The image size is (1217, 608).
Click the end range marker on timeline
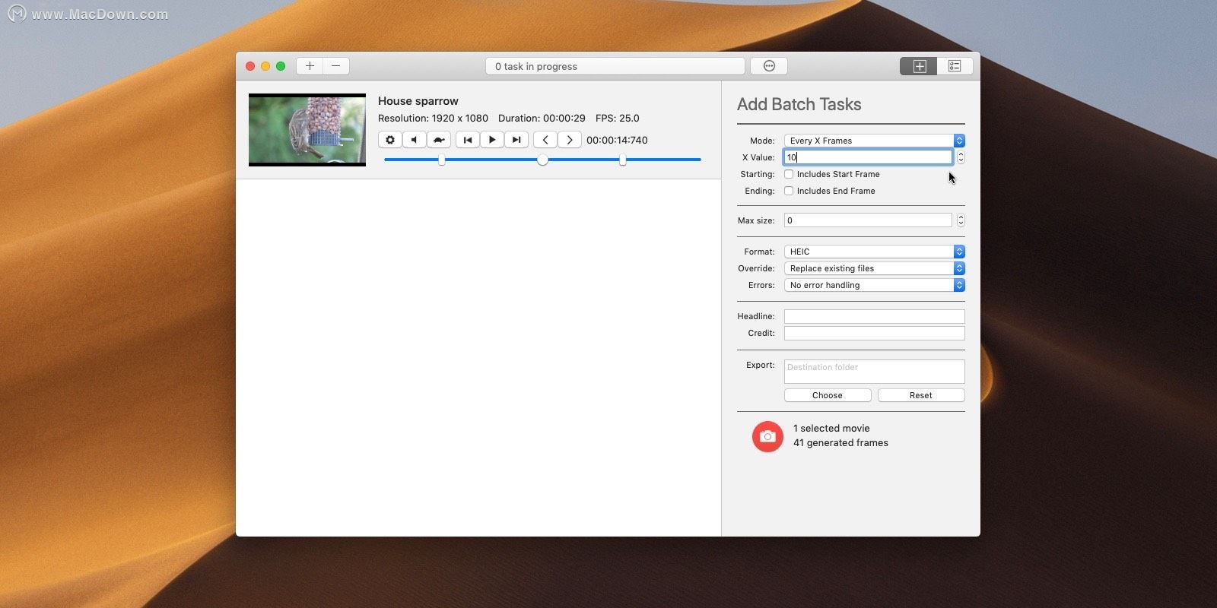click(x=623, y=160)
